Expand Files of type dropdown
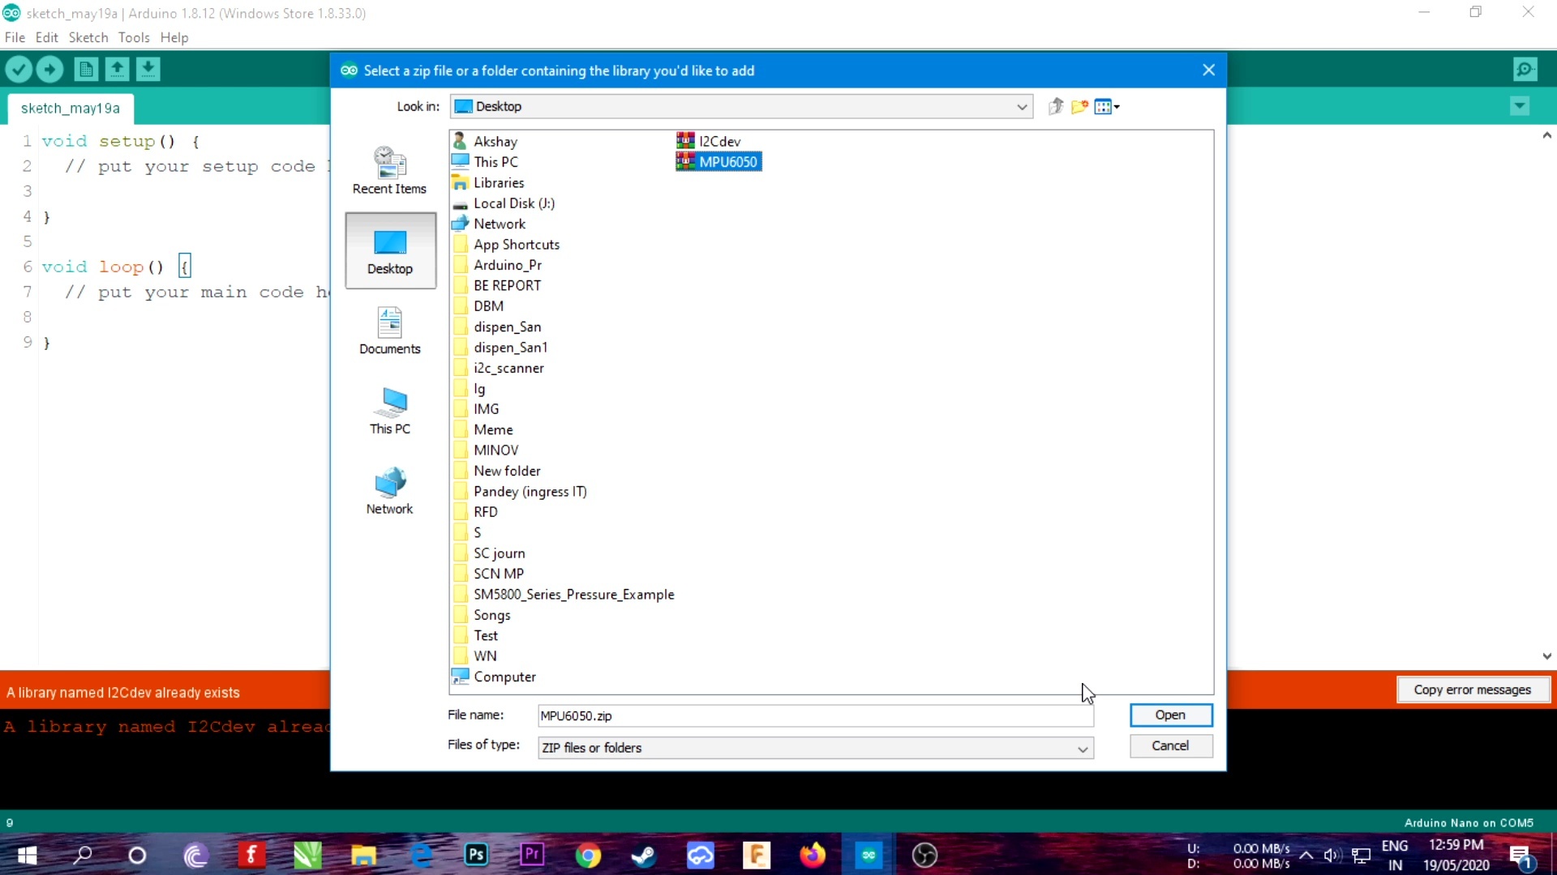1557x875 pixels. click(1082, 749)
